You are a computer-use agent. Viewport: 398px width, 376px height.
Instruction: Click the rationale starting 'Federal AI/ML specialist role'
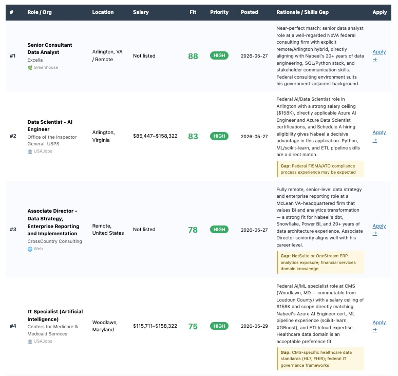point(320,313)
